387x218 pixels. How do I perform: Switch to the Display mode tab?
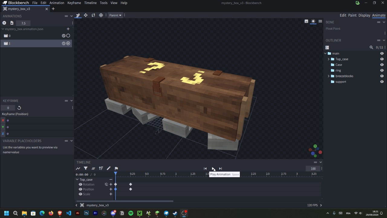pyautogui.click(x=364, y=15)
